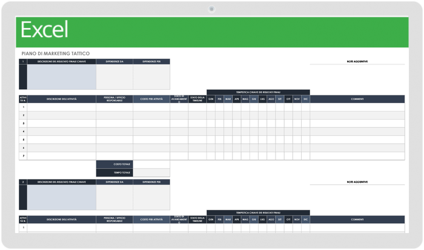Select the MAR month column in deliverable 1 table

click(x=228, y=99)
